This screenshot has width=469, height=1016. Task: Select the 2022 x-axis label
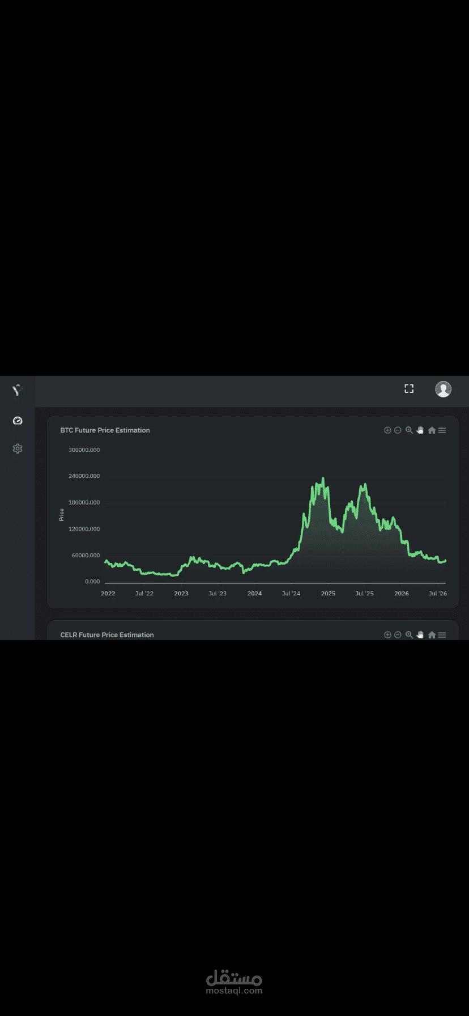click(x=108, y=594)
